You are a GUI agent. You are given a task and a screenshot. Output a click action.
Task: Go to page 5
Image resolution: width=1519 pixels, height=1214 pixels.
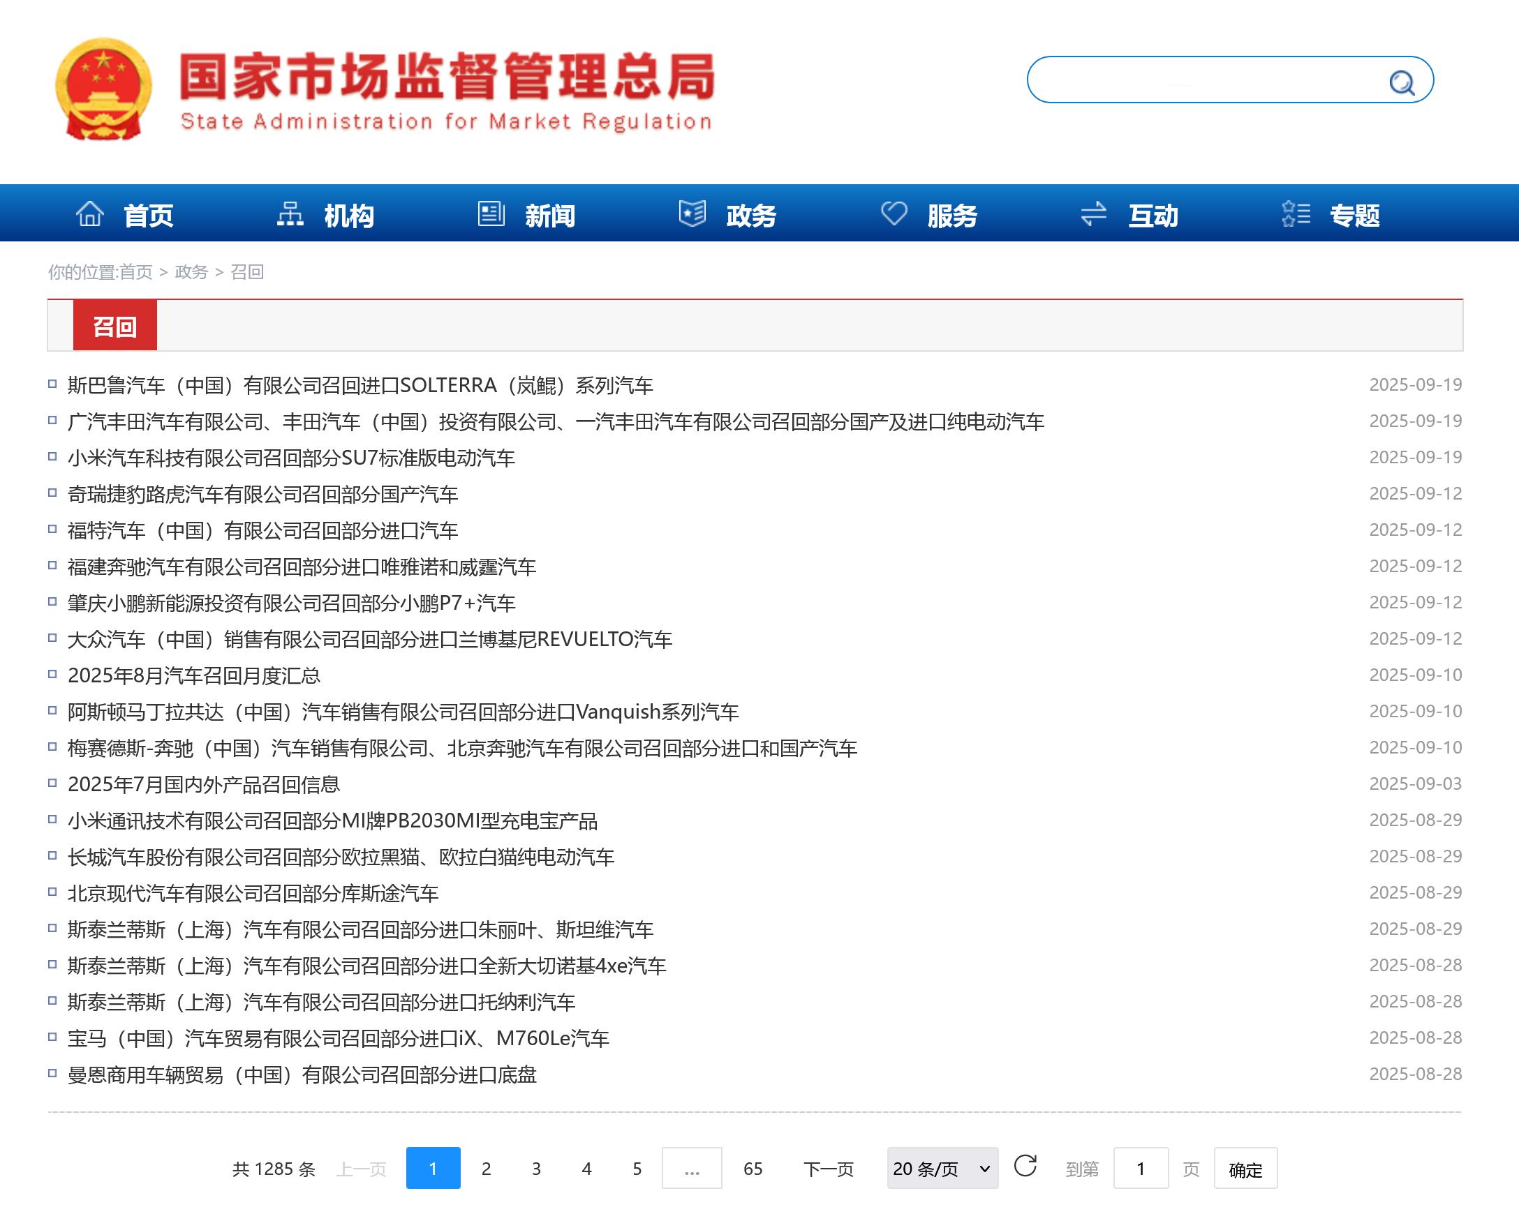637,1169
